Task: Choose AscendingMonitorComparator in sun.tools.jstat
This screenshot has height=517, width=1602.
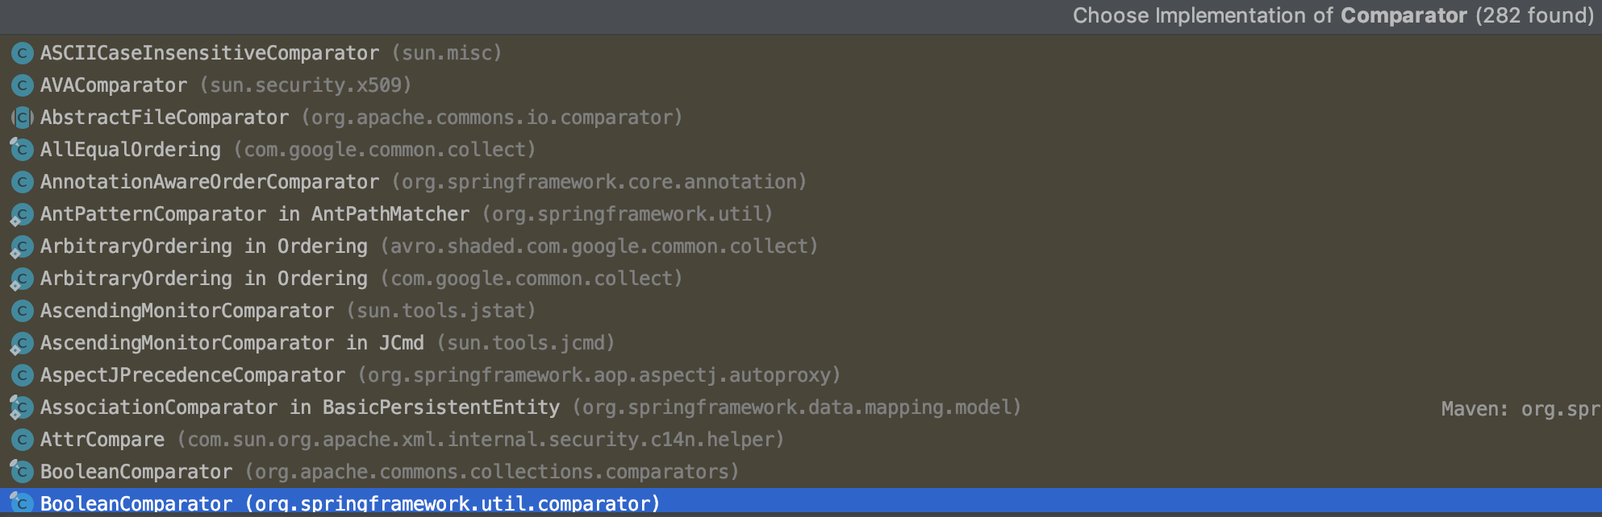Action: click(801, 311)
